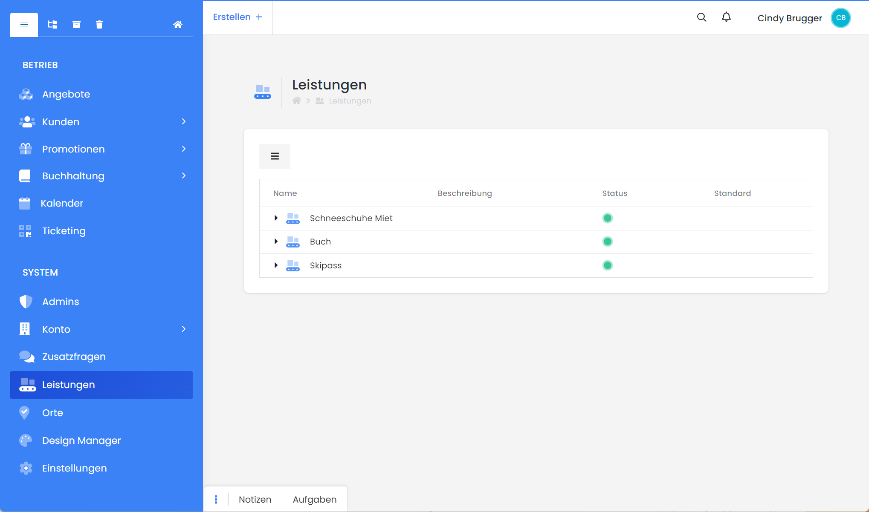Open the archive box icon in sidebar
The width and height of the screenshot is (869, 512).
[76, 25]
